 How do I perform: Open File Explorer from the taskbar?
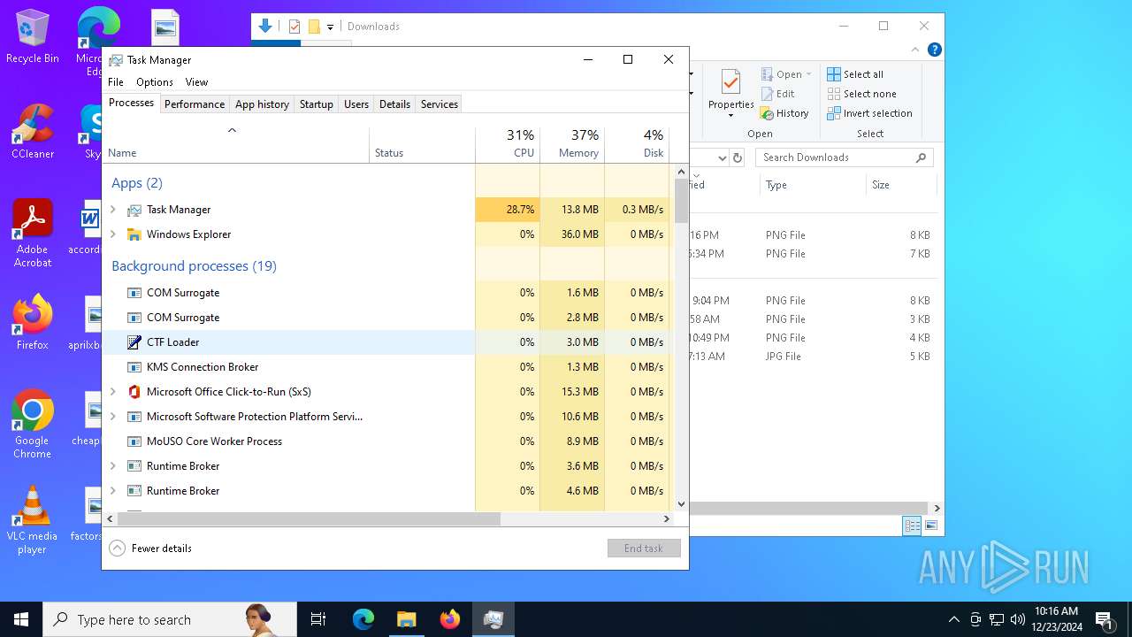(x=407, y=619)
